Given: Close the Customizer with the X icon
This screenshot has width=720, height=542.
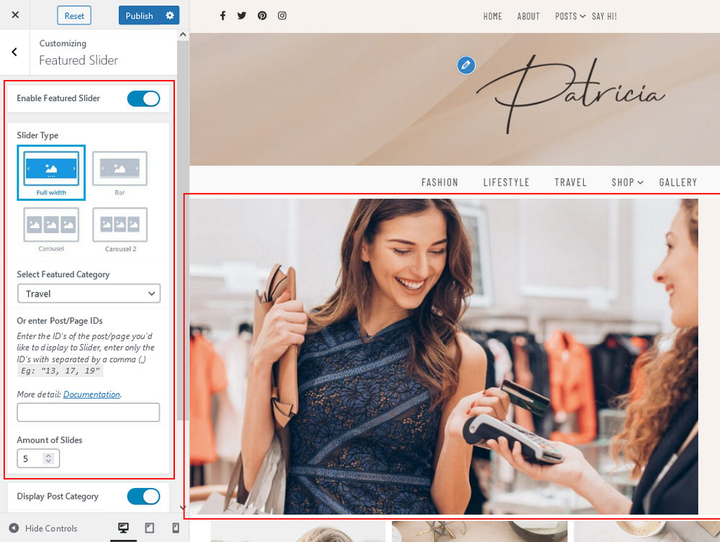Looking at the screenshot, I should coord(15,14).
